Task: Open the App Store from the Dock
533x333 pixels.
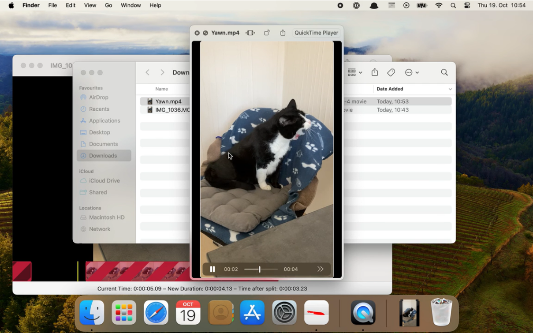Action: 252,313
